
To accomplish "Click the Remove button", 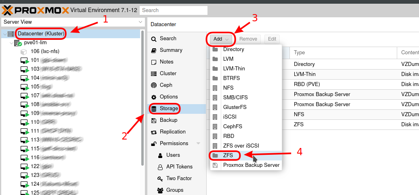I will tap(248, 39).
